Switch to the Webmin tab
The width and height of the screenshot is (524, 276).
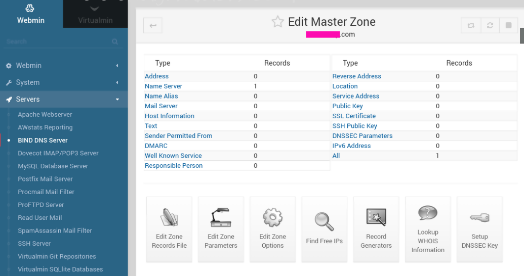[31, 14]
